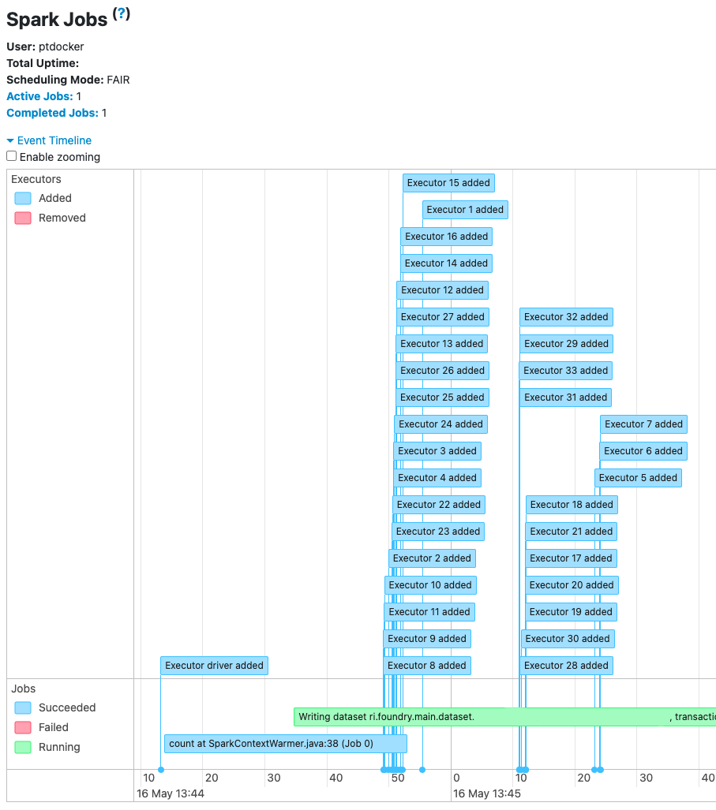
Task: Select the Executor 16 added event
Action: [x=447, y=237]
